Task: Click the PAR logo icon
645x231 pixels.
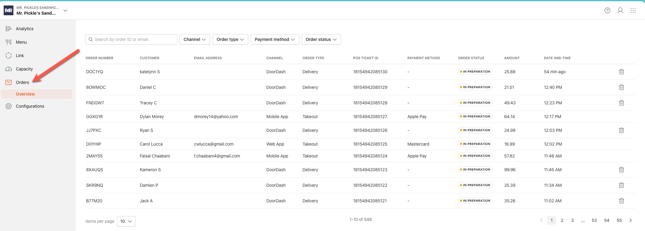Action: coord(9,10)
